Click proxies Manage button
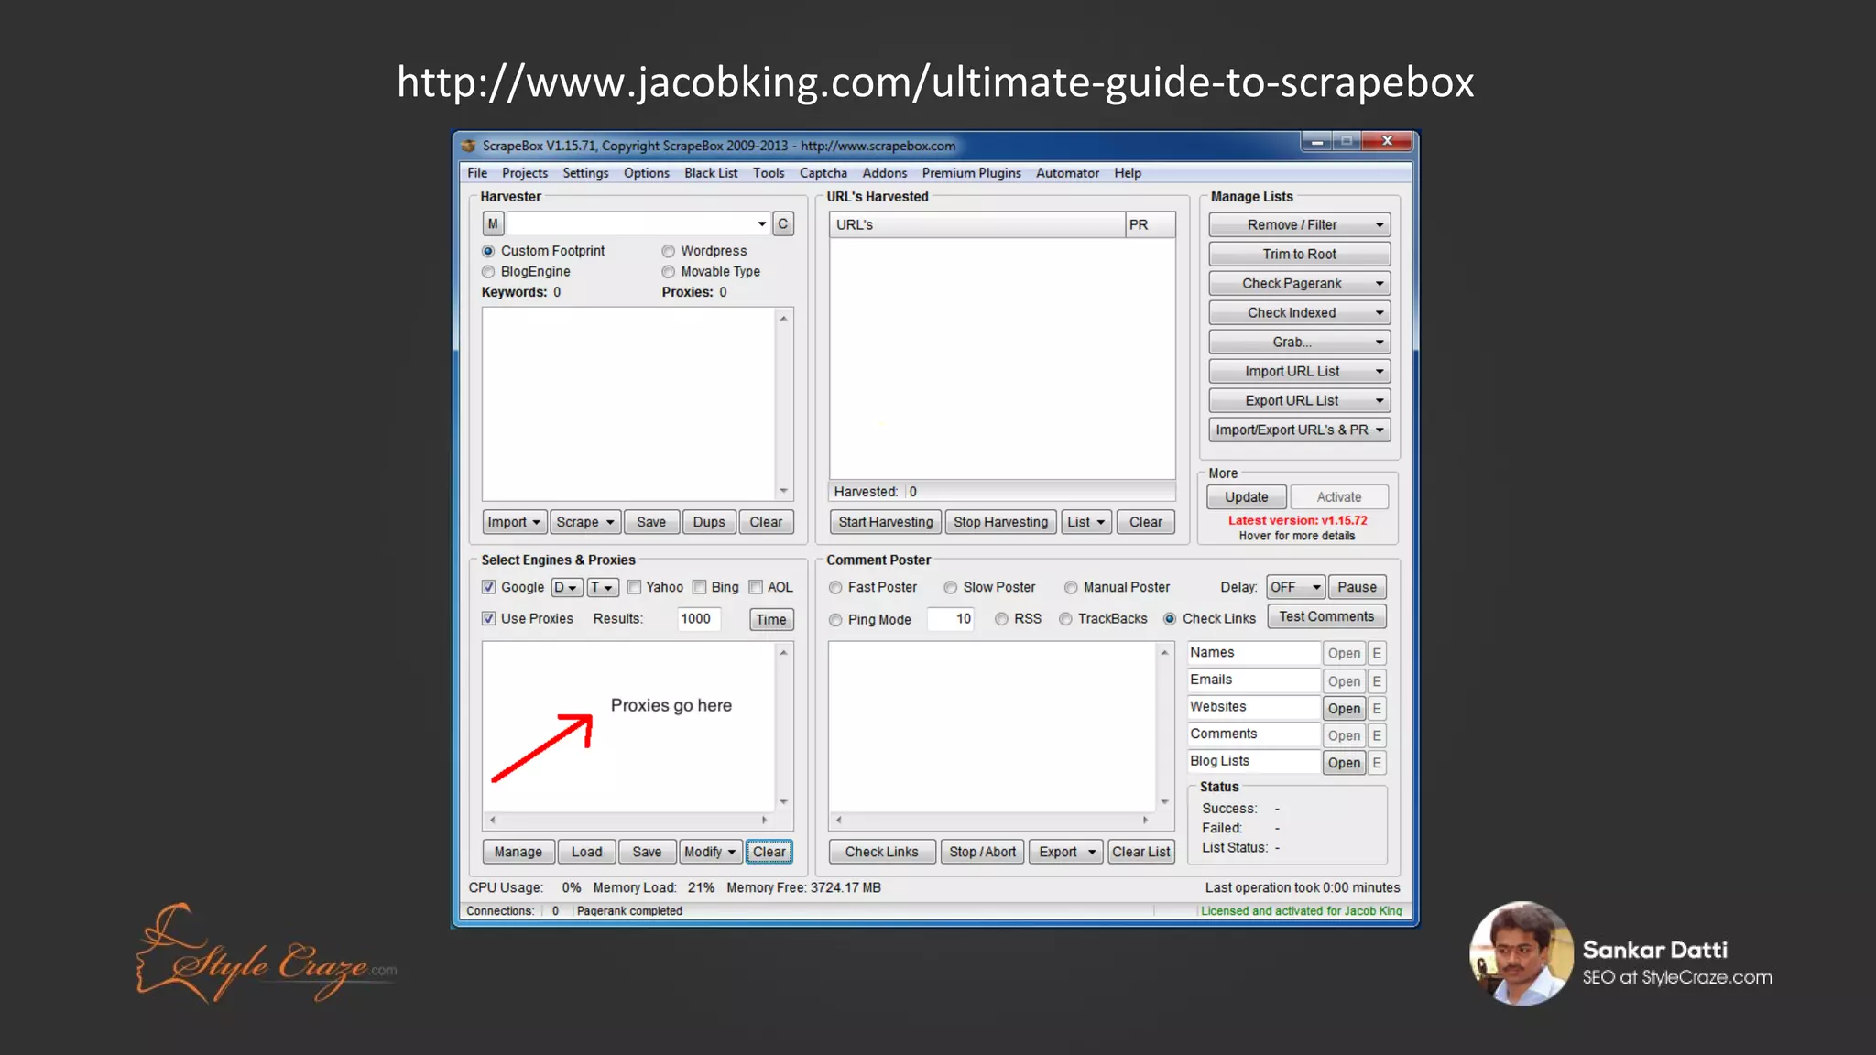Viewport: 1876px width, 1055px height. click(518, 852)
